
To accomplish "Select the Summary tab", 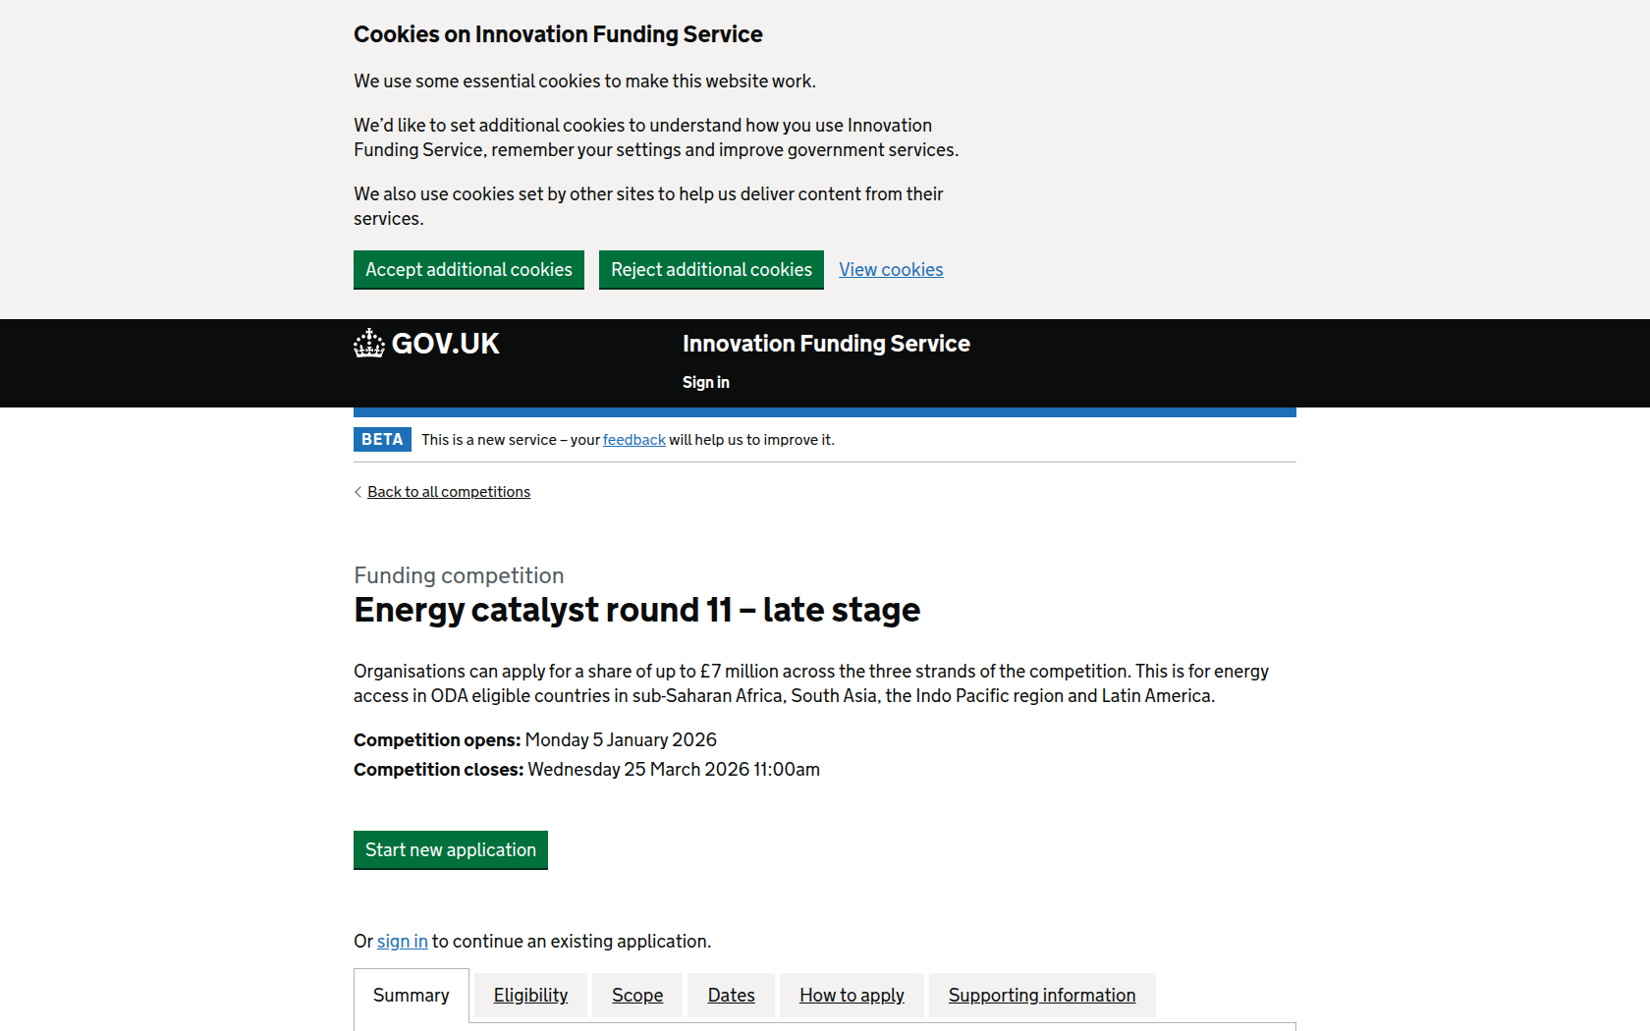I will click(x=411, y=996).
